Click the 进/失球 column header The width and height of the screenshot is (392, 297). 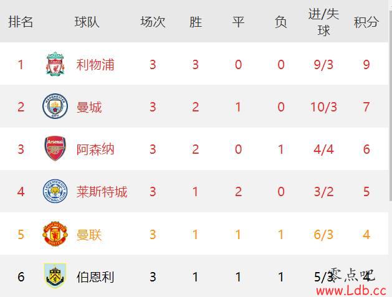323,22
